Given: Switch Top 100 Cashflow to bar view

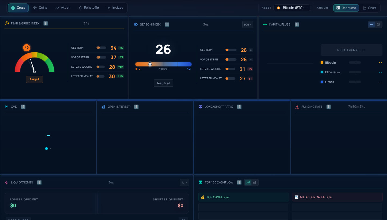Looking at the screenshot, I should pos(255,182).
